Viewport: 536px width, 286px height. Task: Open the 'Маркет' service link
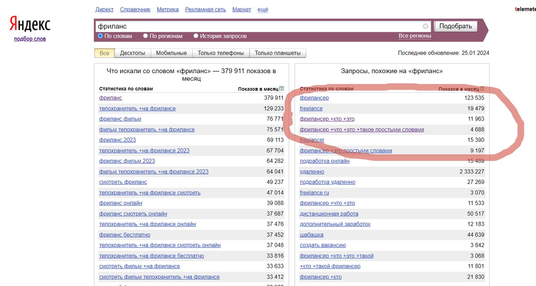tap(242, 9)
